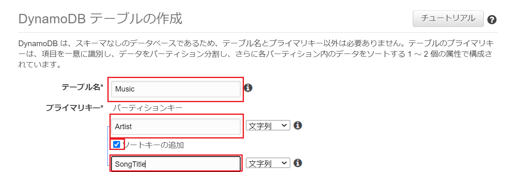Click the プライマリキー label
The height and width of the screenshot is (172, 512).
point(75,108)
